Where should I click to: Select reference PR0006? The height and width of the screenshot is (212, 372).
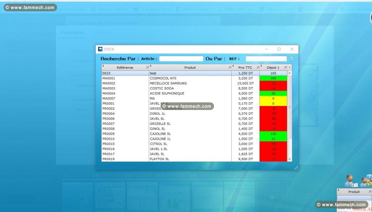[108, 119]
